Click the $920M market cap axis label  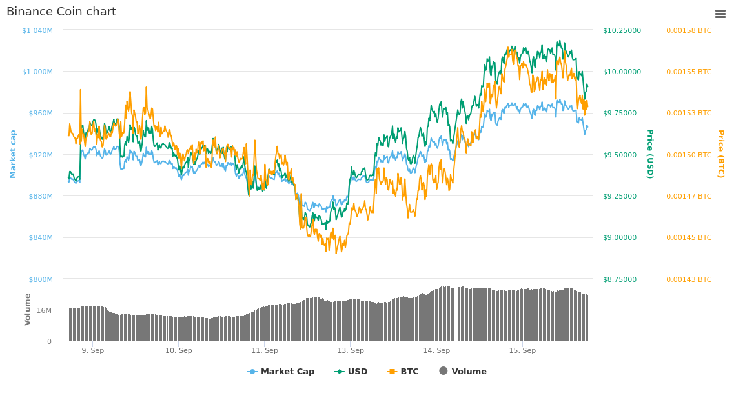[41, 155]
